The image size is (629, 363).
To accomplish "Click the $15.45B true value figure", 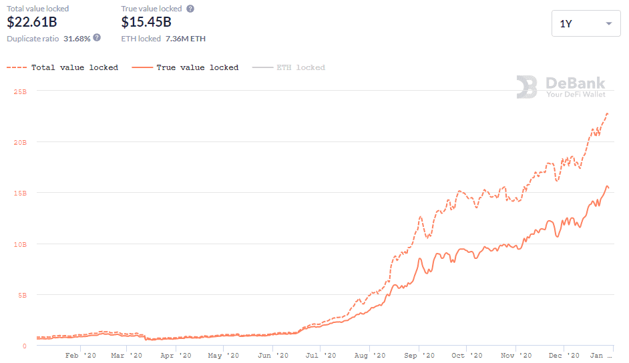I will (146, 21).
